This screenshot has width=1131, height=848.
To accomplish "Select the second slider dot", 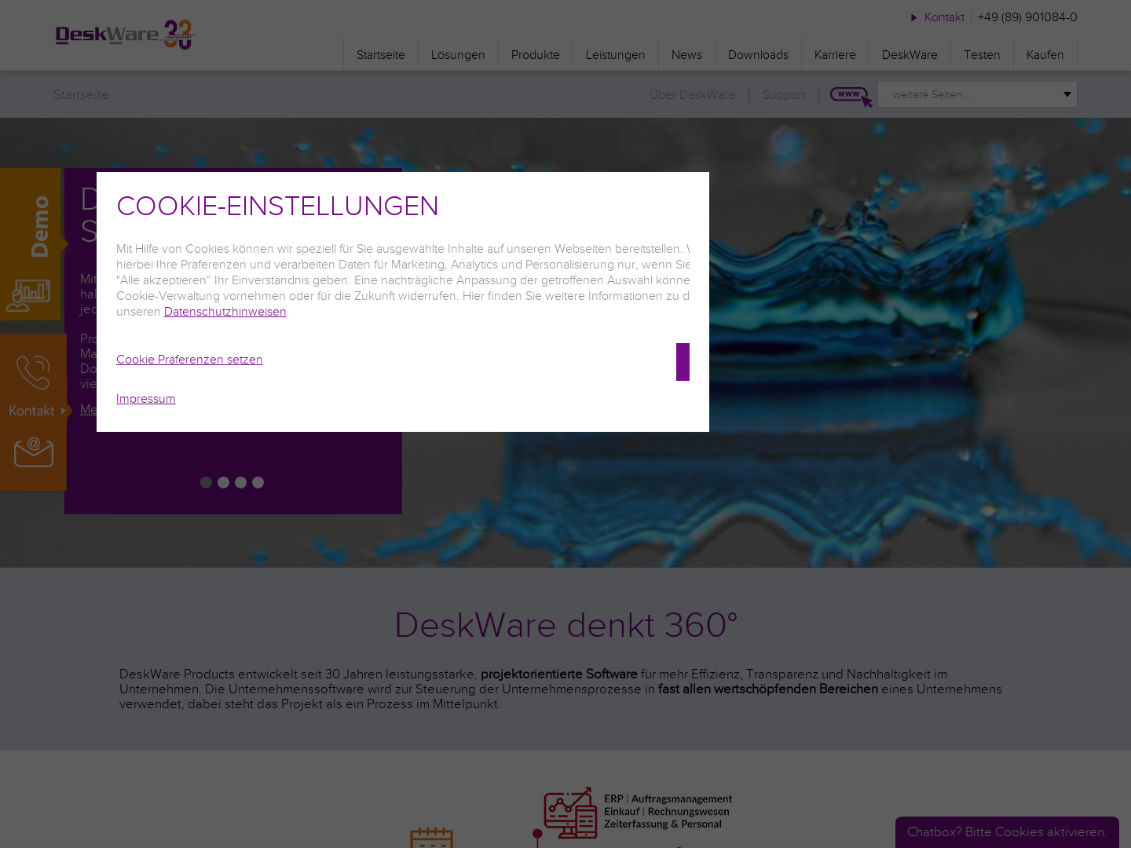I will [223, 483].
